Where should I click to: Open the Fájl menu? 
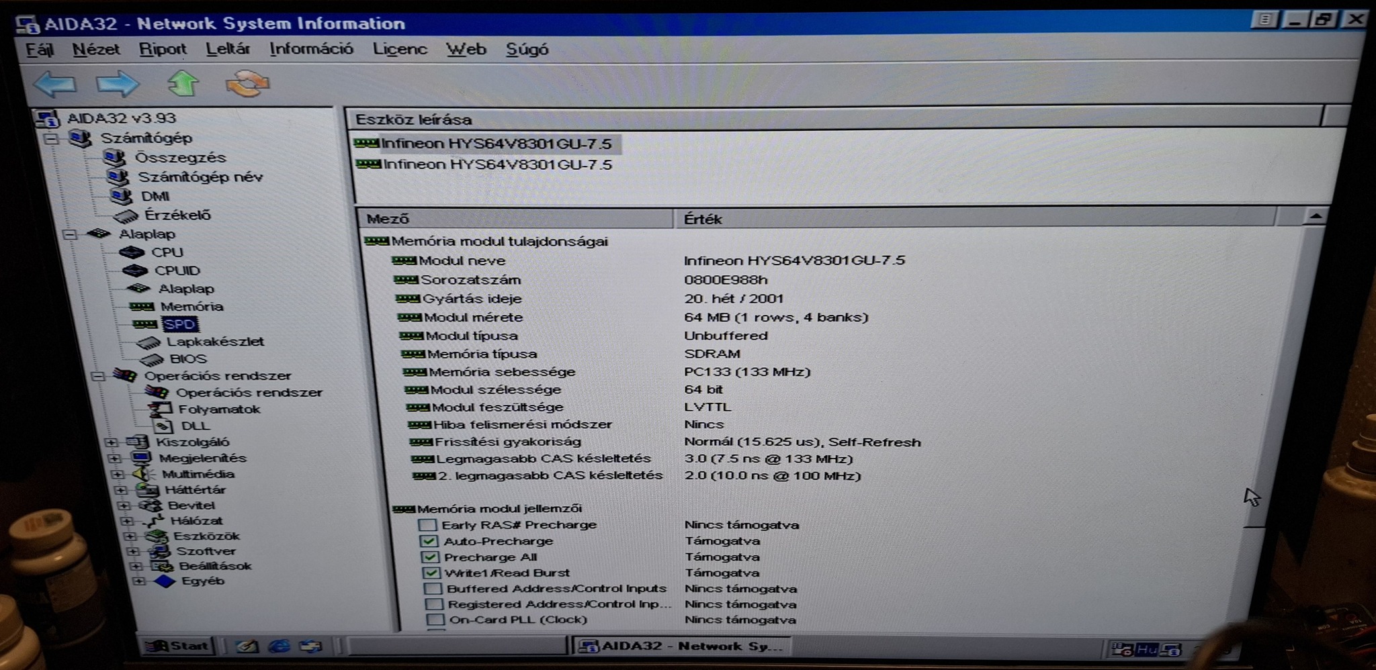coord(40,50)
